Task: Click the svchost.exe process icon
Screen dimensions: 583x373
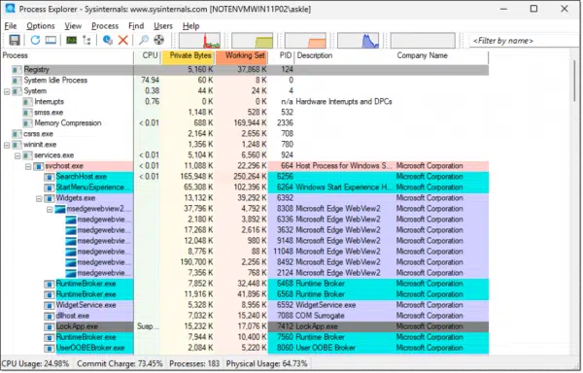Action: coord(38,166)
